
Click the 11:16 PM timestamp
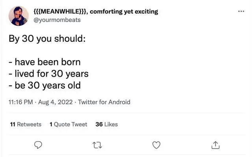coord(20,102)
